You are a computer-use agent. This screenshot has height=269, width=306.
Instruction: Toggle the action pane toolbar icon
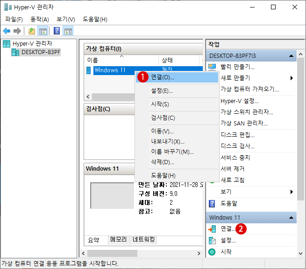click(x=68, y=31)
